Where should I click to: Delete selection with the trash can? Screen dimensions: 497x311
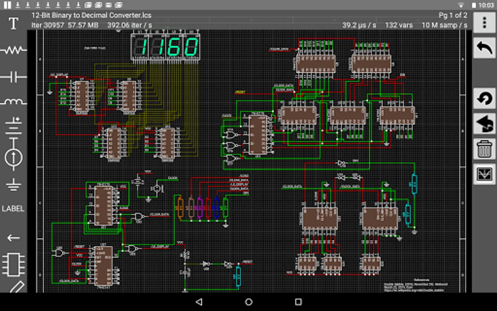(x=484, y=149)
